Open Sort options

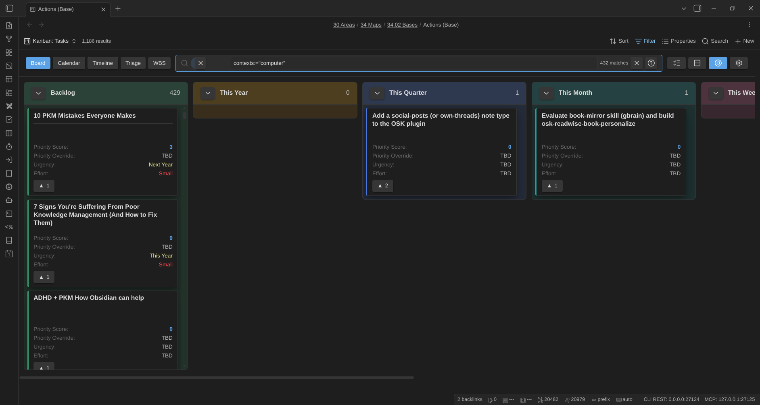619,41
